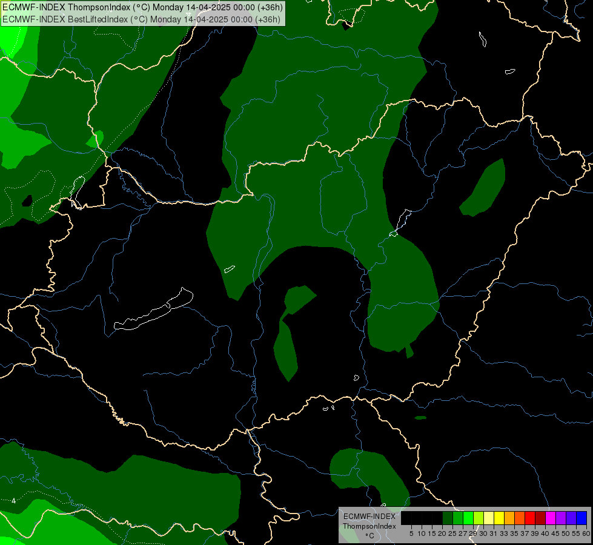Click the °C unit label in legend
Image resolution: width=593 pixels, height=545 pixels.
[x=370, y=535]
